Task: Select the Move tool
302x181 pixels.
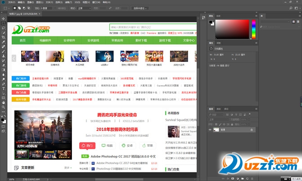Action: (x=3, y=18)
